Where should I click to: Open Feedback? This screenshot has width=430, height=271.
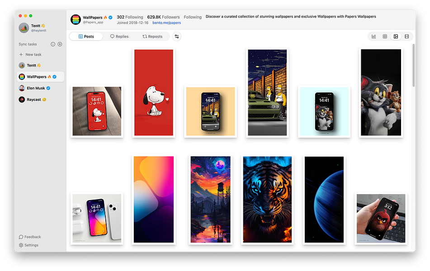[30, 237]
